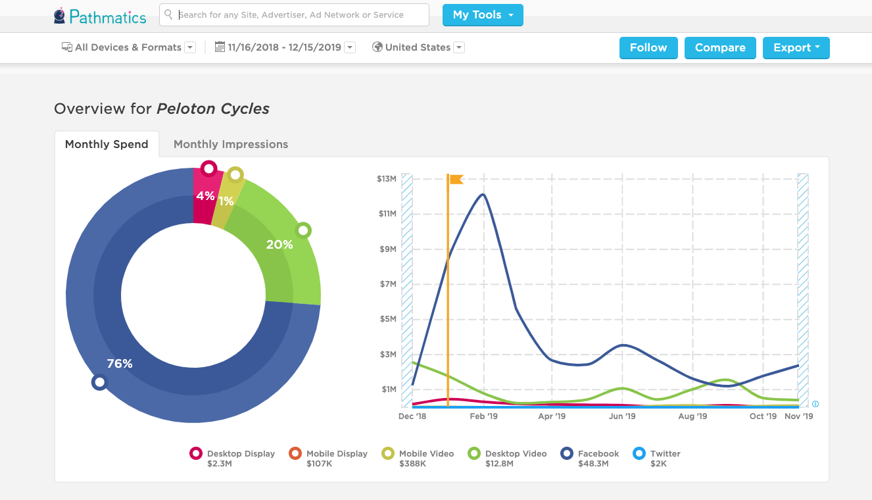
Task: Toggle the Twitter legend series
Action: [656, 458]
